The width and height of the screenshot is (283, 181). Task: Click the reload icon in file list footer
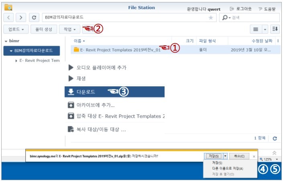coord(275,138)
